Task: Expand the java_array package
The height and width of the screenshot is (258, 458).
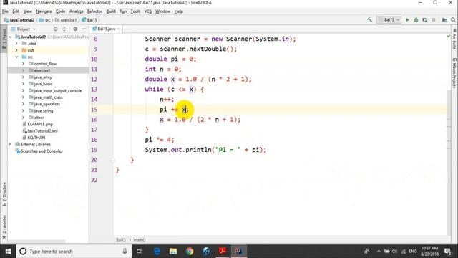Action: point(23,77)
